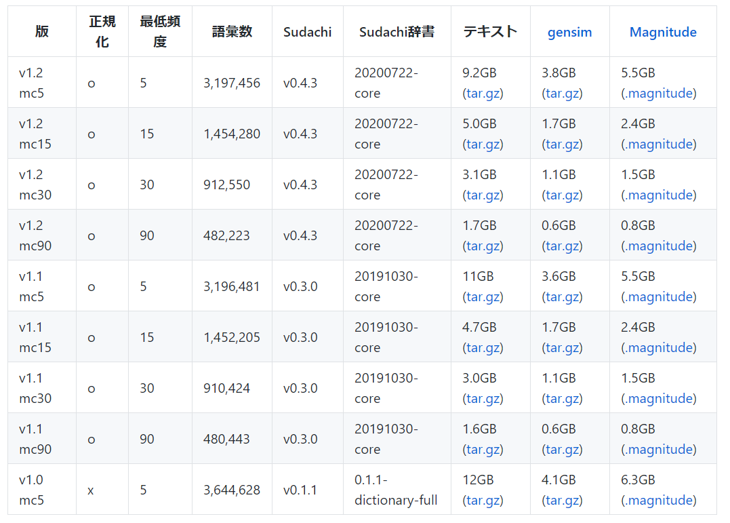Open the gensim header link
The width and height of the screenshot is (730, 523).
coord(569,32)
